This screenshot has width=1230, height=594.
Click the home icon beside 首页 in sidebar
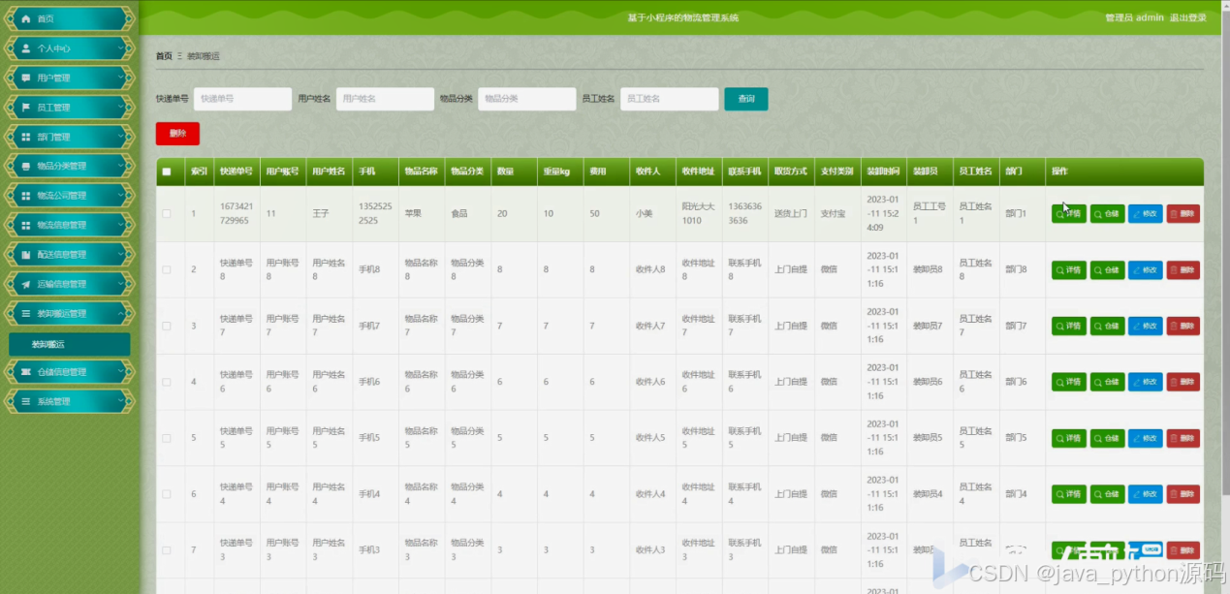(x=25, y=18)
